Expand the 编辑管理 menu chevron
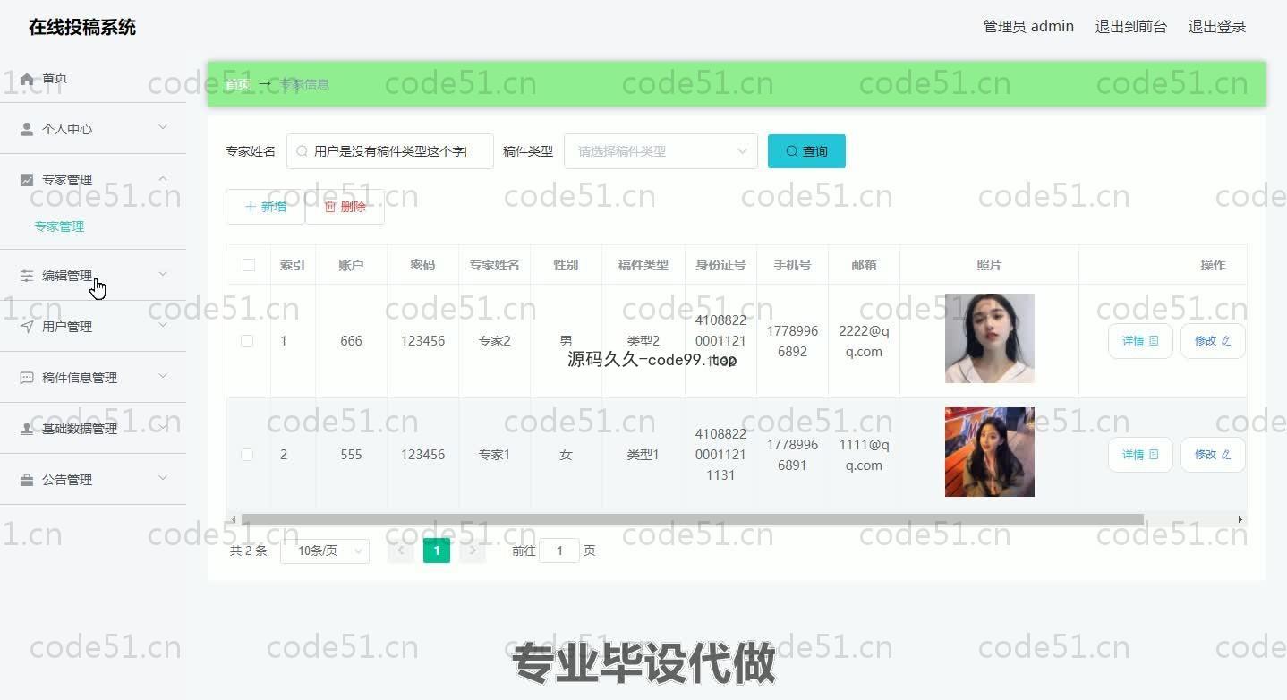This screenshot has height=700, width=1287. (163, 275)
